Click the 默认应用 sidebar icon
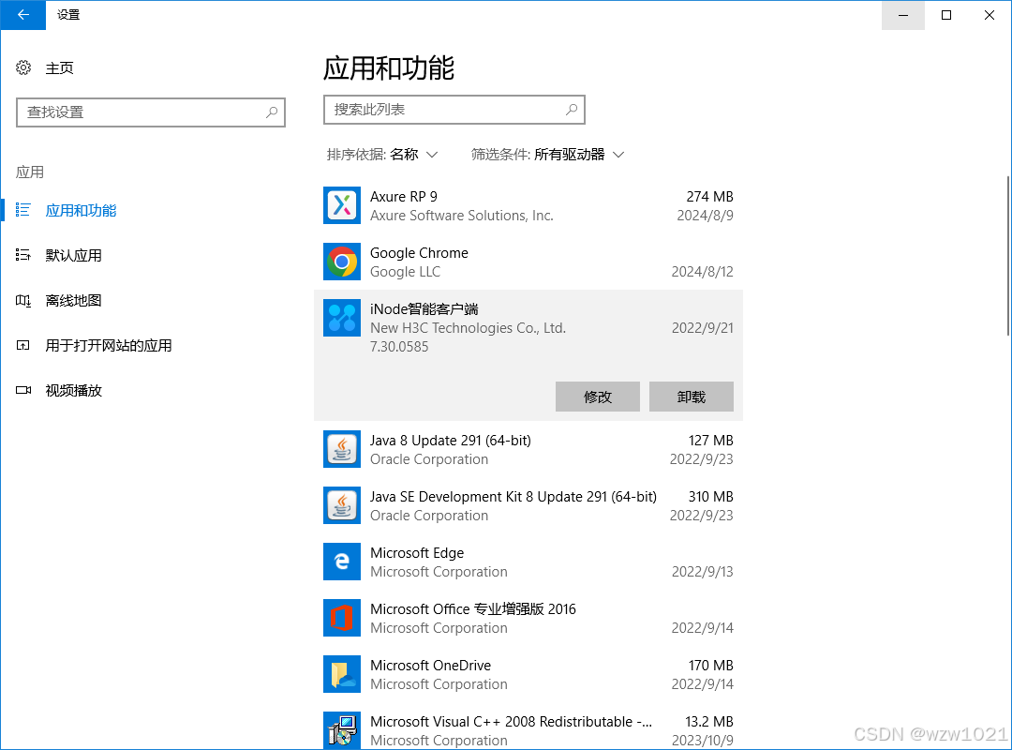This screenshot has height=750, width=1012. tap(23, 255)
